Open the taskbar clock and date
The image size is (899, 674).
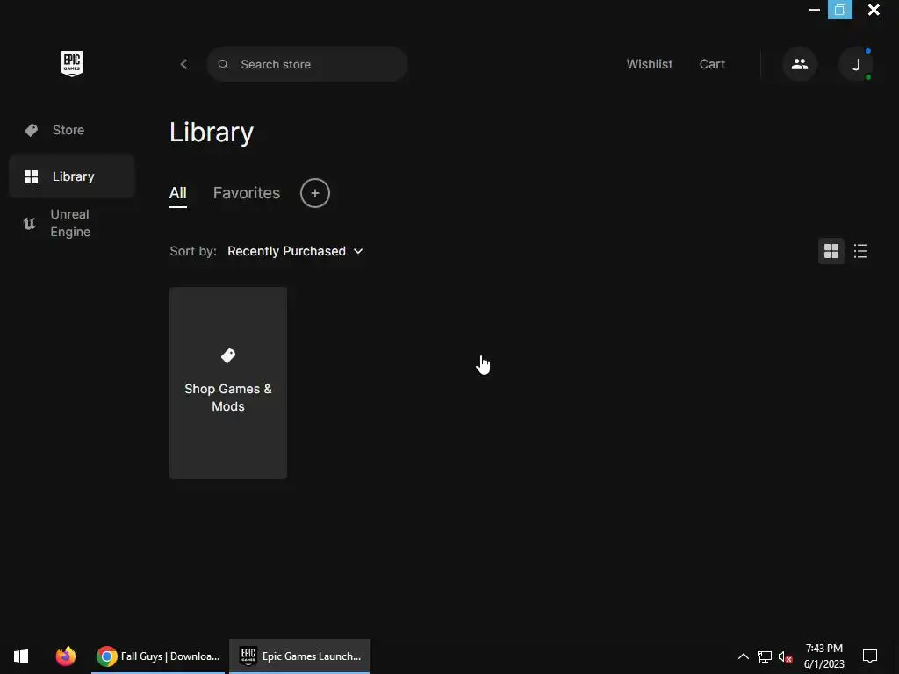pyautogui.click(x=823, y=656)
